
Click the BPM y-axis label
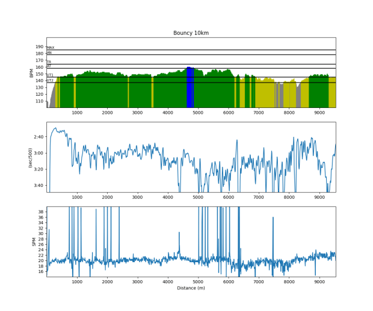click(31, 73)
